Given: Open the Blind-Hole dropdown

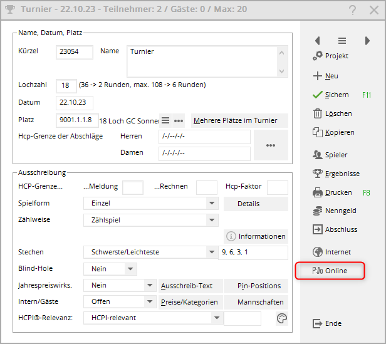Looking at the screenshot, I should click(x=130, y=269).
